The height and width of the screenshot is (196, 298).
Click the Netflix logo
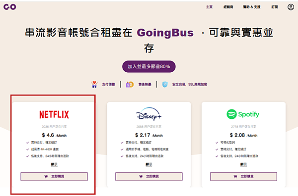click(54, 114)
